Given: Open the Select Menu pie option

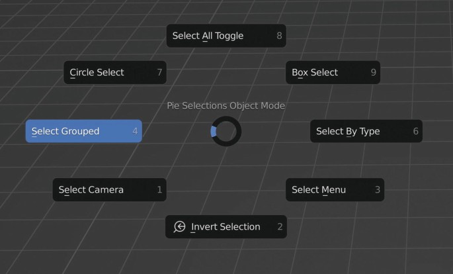Looking at the screenshot, I should (x=319, y=189).
